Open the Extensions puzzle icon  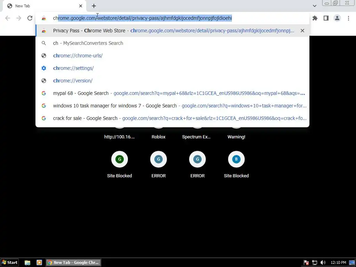315,18
